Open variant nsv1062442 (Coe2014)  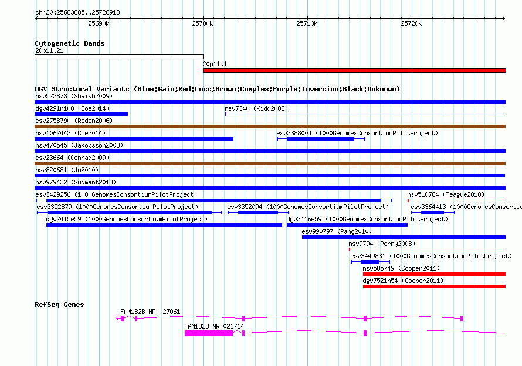[x=70, y=133]
